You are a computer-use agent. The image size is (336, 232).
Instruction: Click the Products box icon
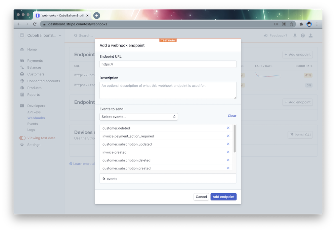(22, 88)
